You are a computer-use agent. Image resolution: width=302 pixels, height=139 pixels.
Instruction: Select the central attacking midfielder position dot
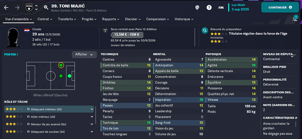[61, 76]
